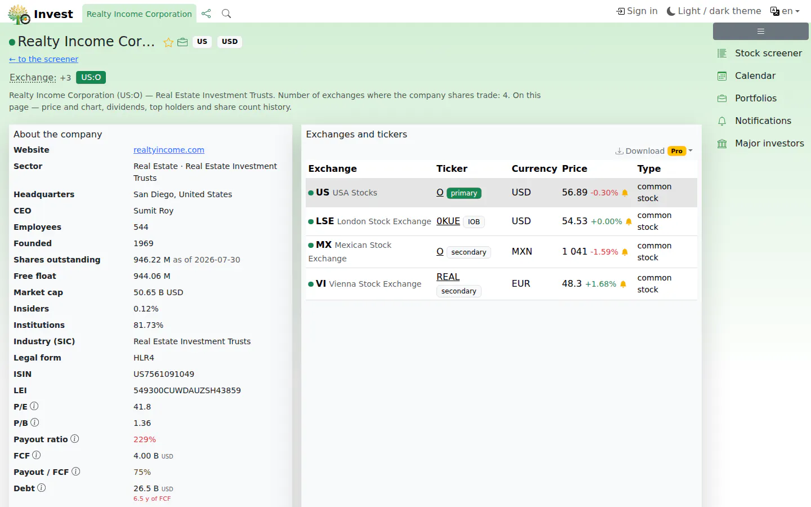The image size is (811, 507).
Task: Open the en language dropdown
Action: [x=785, y=11]
